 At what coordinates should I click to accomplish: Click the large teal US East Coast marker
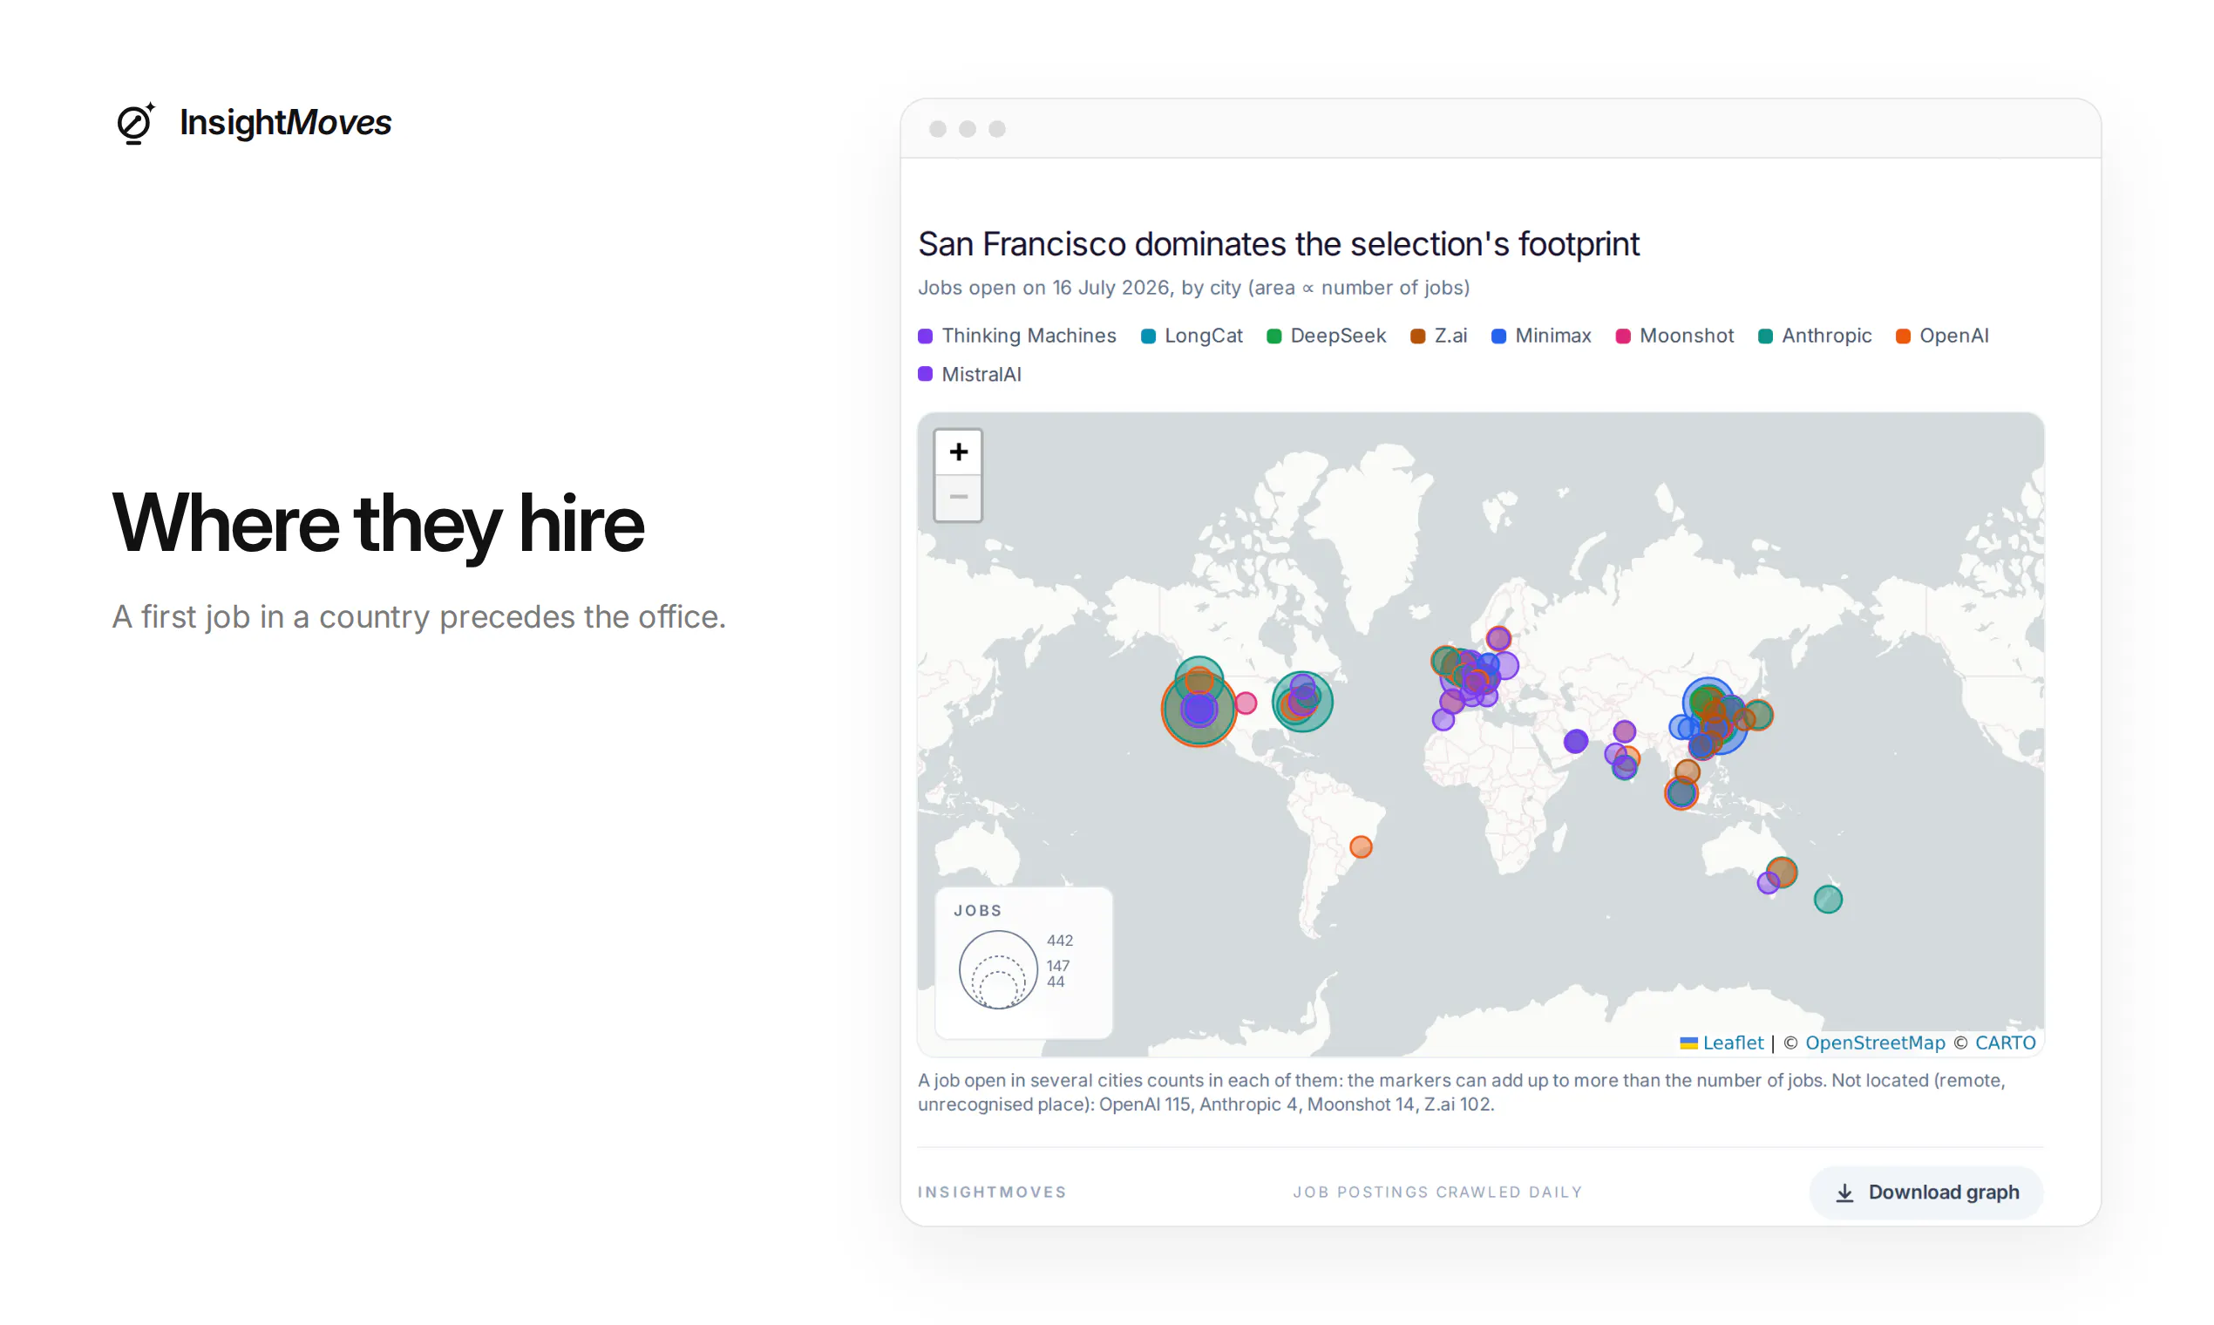1302,702
